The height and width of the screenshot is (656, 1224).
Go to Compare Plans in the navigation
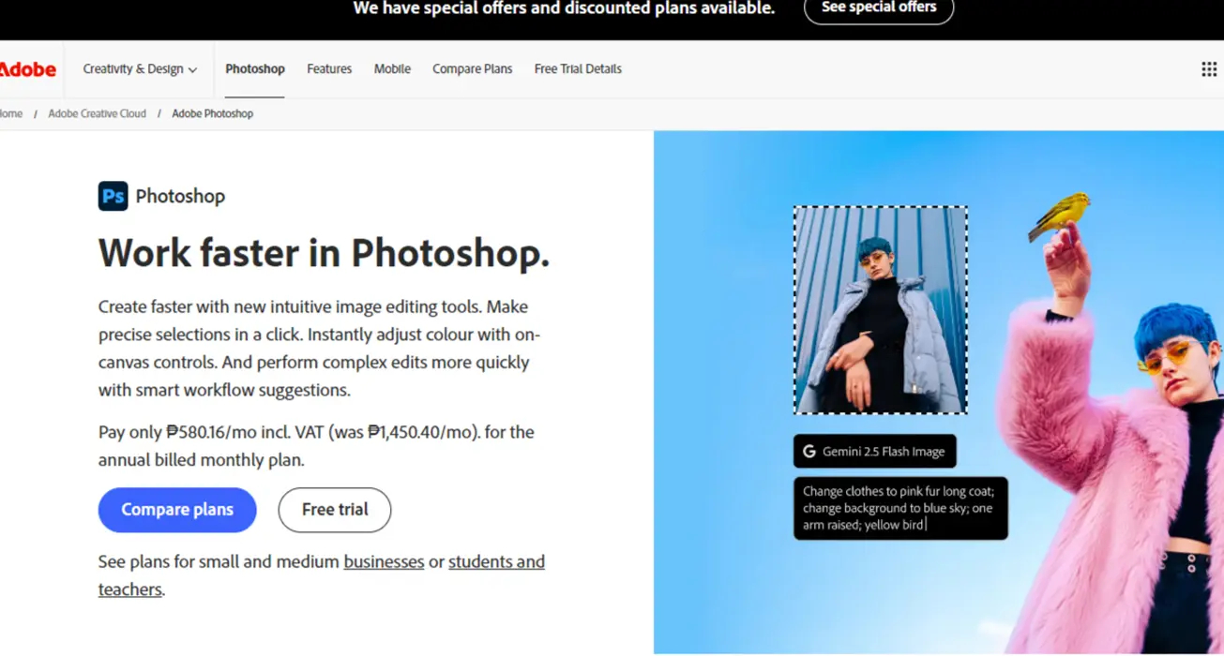point(472,68)
